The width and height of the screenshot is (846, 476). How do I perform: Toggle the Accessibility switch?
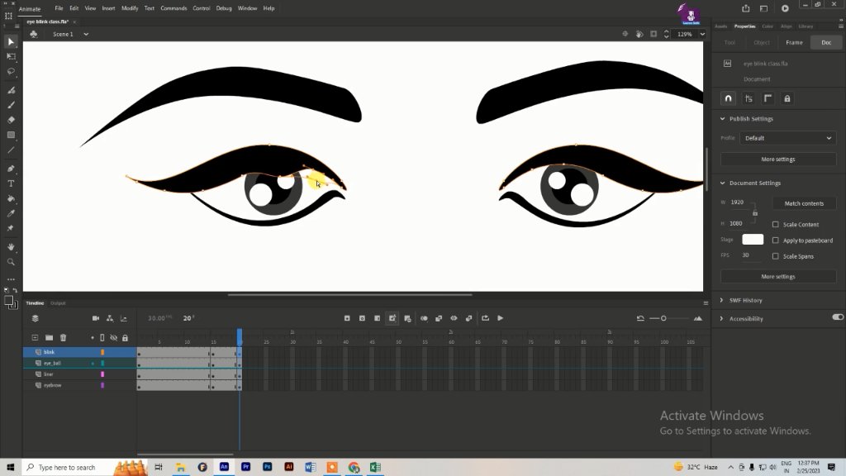tap(838, 317)
